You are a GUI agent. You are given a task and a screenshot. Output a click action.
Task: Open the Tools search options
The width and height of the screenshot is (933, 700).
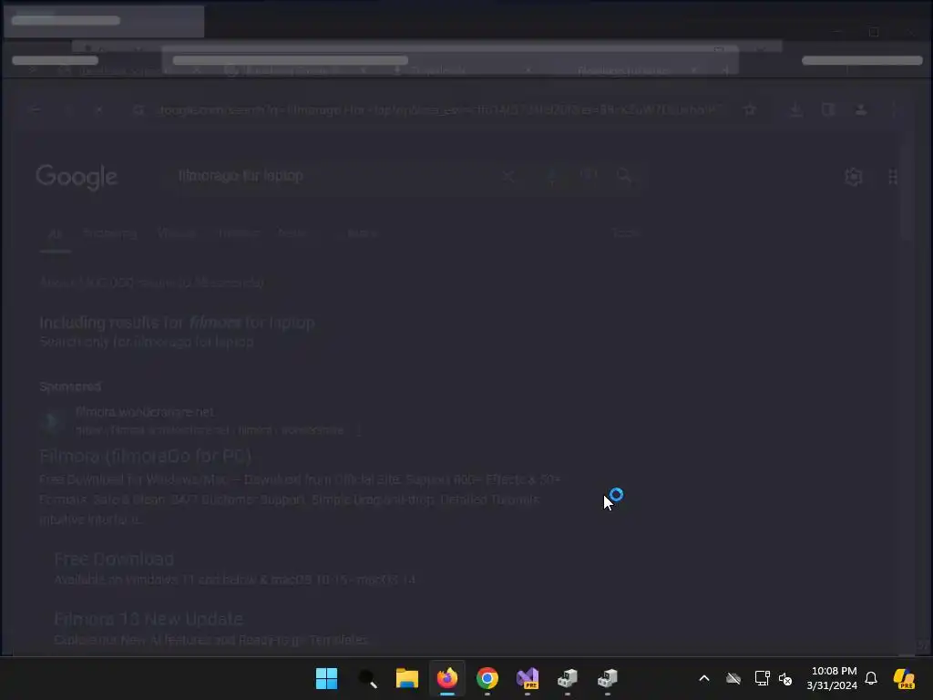pyautogui.click(x=625, y=232)
